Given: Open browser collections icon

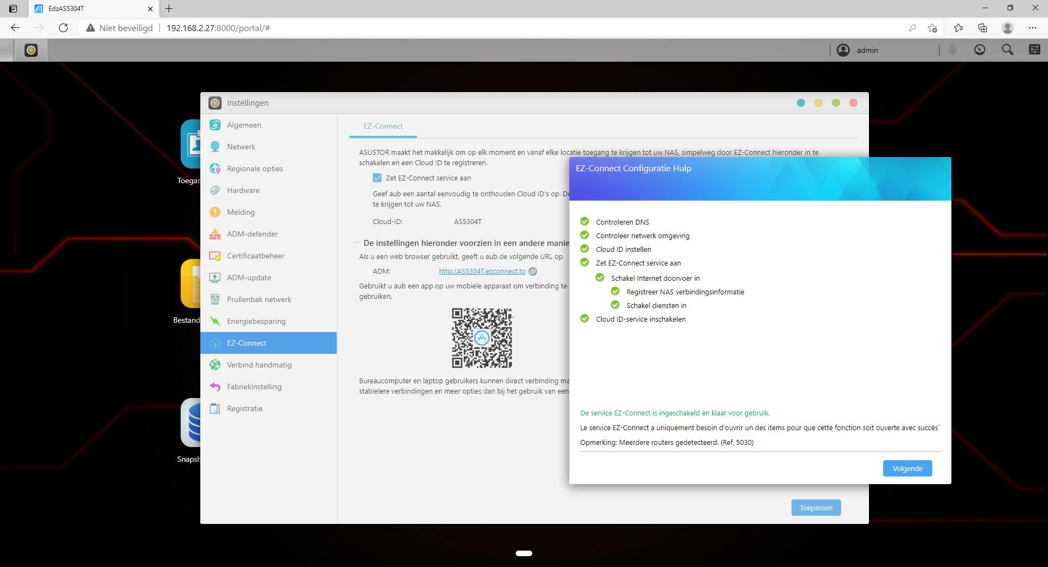Looking at the screenshot, I should (982, 28).
